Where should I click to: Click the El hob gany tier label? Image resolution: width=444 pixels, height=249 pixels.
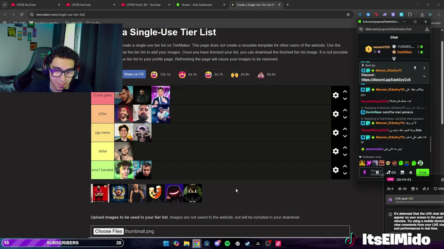pos(102,95)
